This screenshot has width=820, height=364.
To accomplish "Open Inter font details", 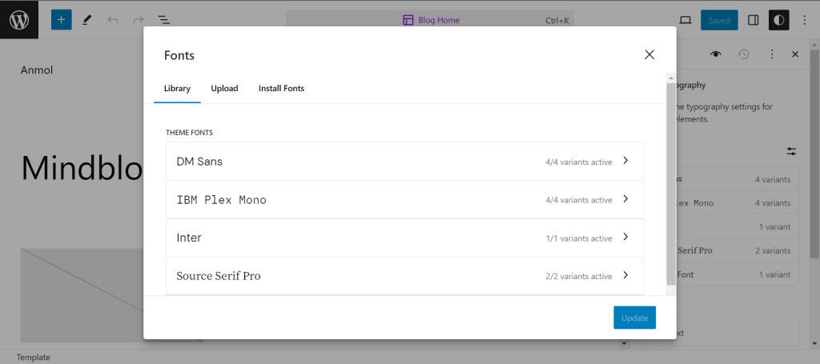I will (404, 238).
